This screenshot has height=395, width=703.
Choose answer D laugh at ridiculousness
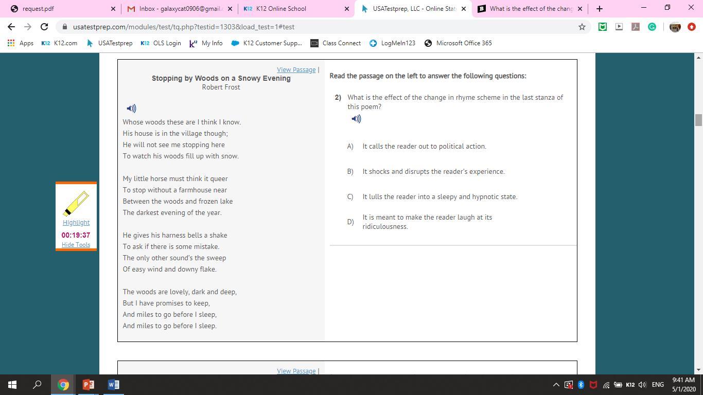tap(427, 222)
